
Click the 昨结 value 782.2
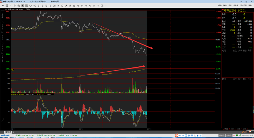tap(250, 41)
